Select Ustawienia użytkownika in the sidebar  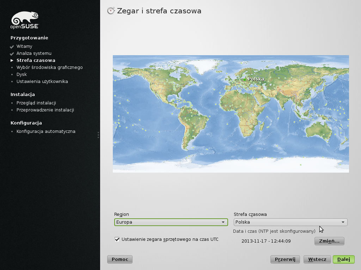coord(42,82)
